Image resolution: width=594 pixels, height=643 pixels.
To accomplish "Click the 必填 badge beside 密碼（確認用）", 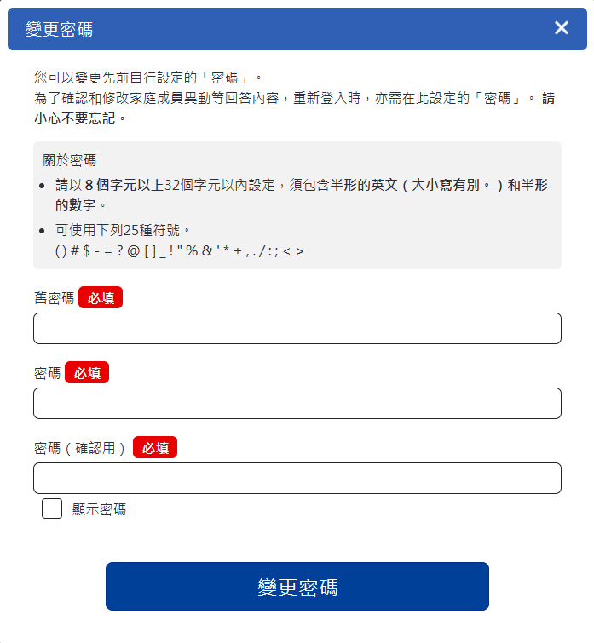I will pos(155,448).
